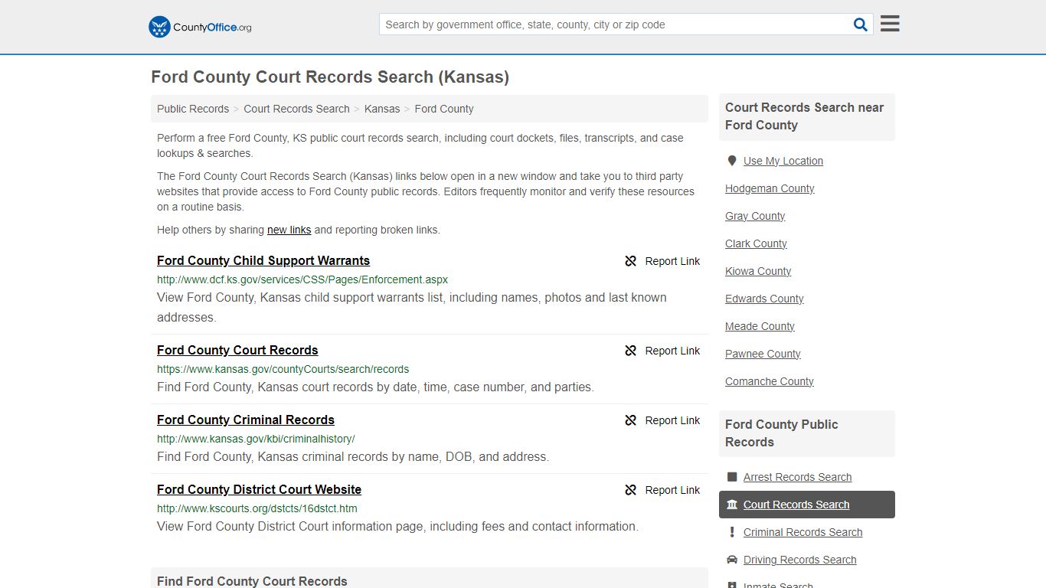The height and width of the screenshot is (588, 1046).
Task: Click 'Ford County Public Records' sidebar heading
Action: (x=781, y=433)
